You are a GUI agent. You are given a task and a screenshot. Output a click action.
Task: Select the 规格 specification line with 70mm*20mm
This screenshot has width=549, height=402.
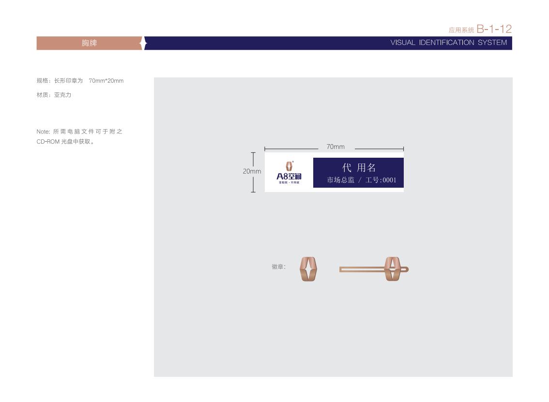point(80,81)
